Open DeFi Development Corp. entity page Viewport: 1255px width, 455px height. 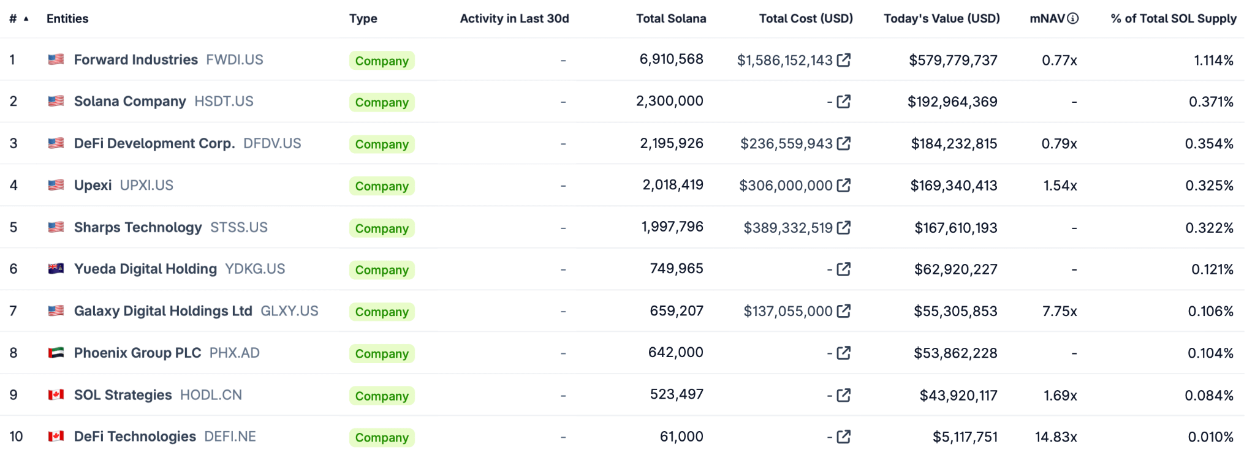click(154, 143)
